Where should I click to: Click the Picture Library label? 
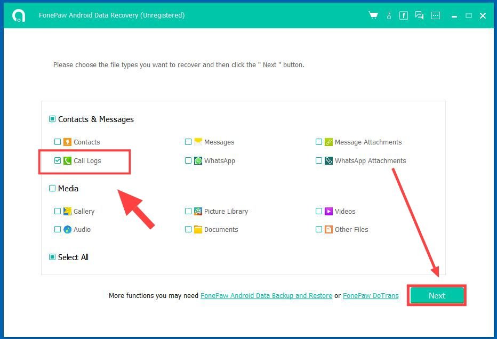tap(226, 211)
